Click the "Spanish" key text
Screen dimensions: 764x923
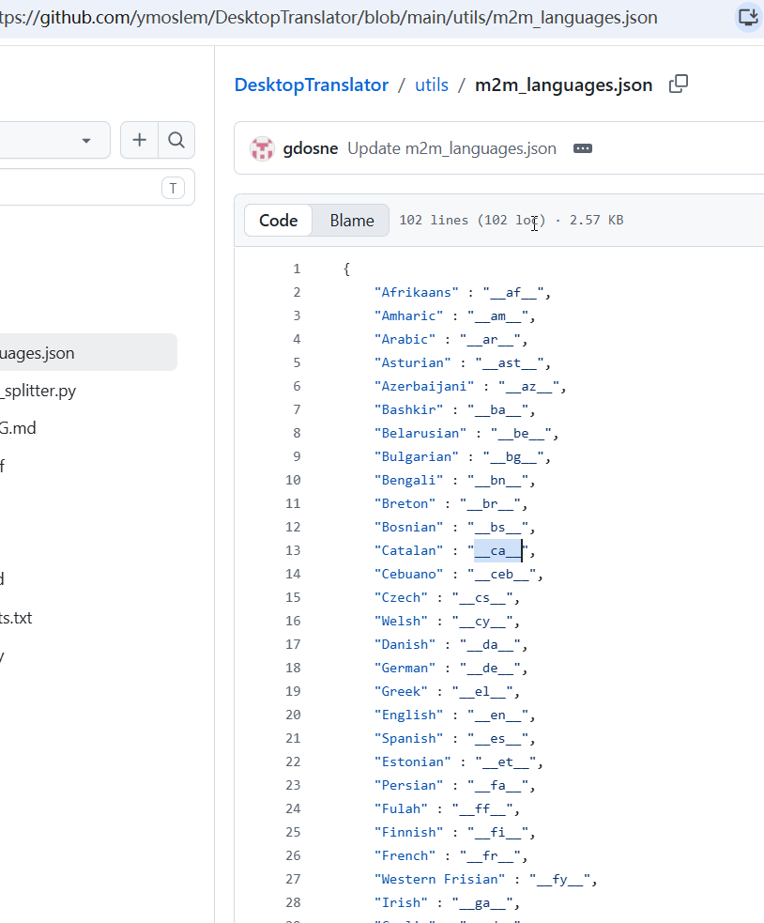click(408, 738)
